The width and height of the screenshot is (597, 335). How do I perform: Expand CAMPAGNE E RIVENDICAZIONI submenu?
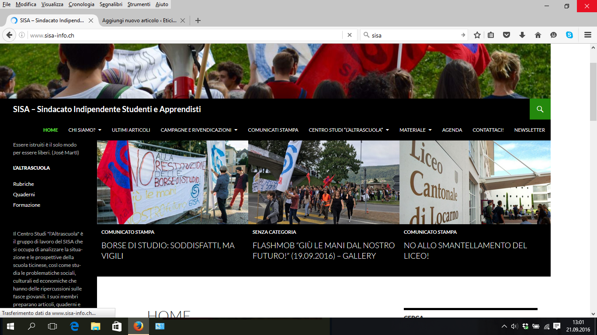[x=236, y=130]
